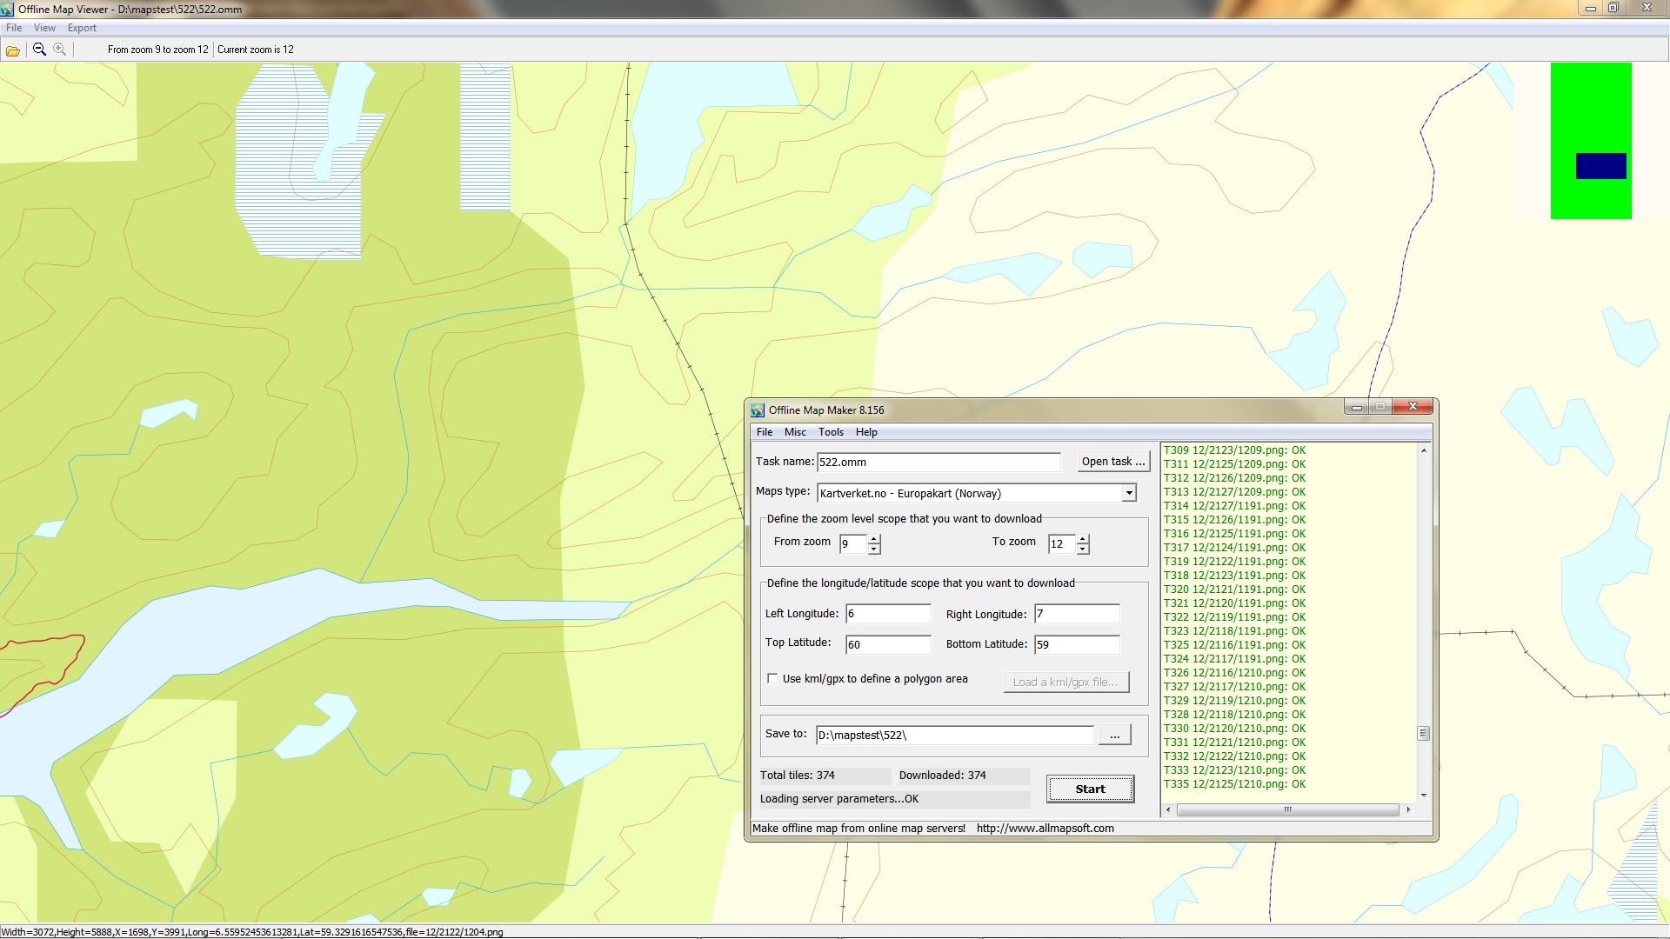This screenshot has height=939, width=1670.
Task: Click the zoom out magnifier icon
Action: tap(39, 50)
